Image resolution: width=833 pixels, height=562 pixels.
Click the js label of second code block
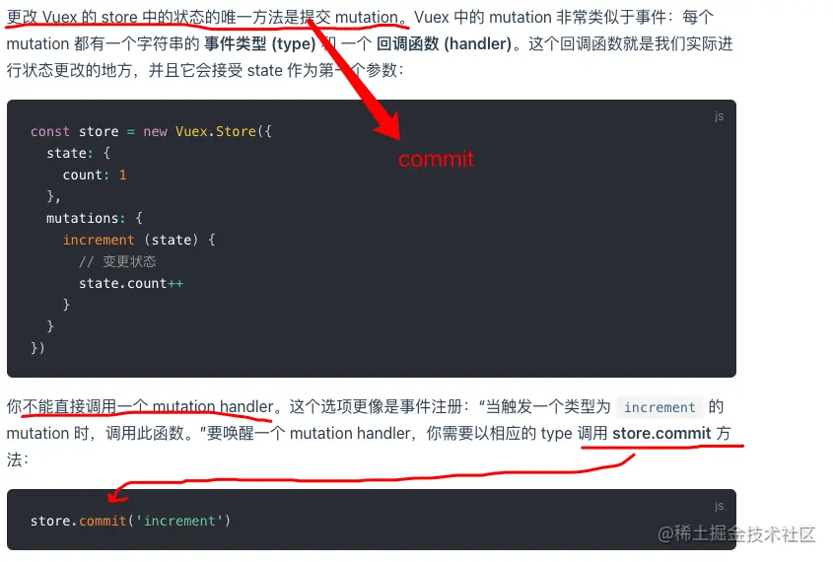[x=719, y=506]
